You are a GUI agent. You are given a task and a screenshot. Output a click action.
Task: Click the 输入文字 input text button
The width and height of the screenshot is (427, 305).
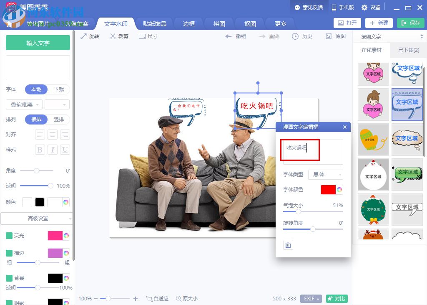click(38, 43)
